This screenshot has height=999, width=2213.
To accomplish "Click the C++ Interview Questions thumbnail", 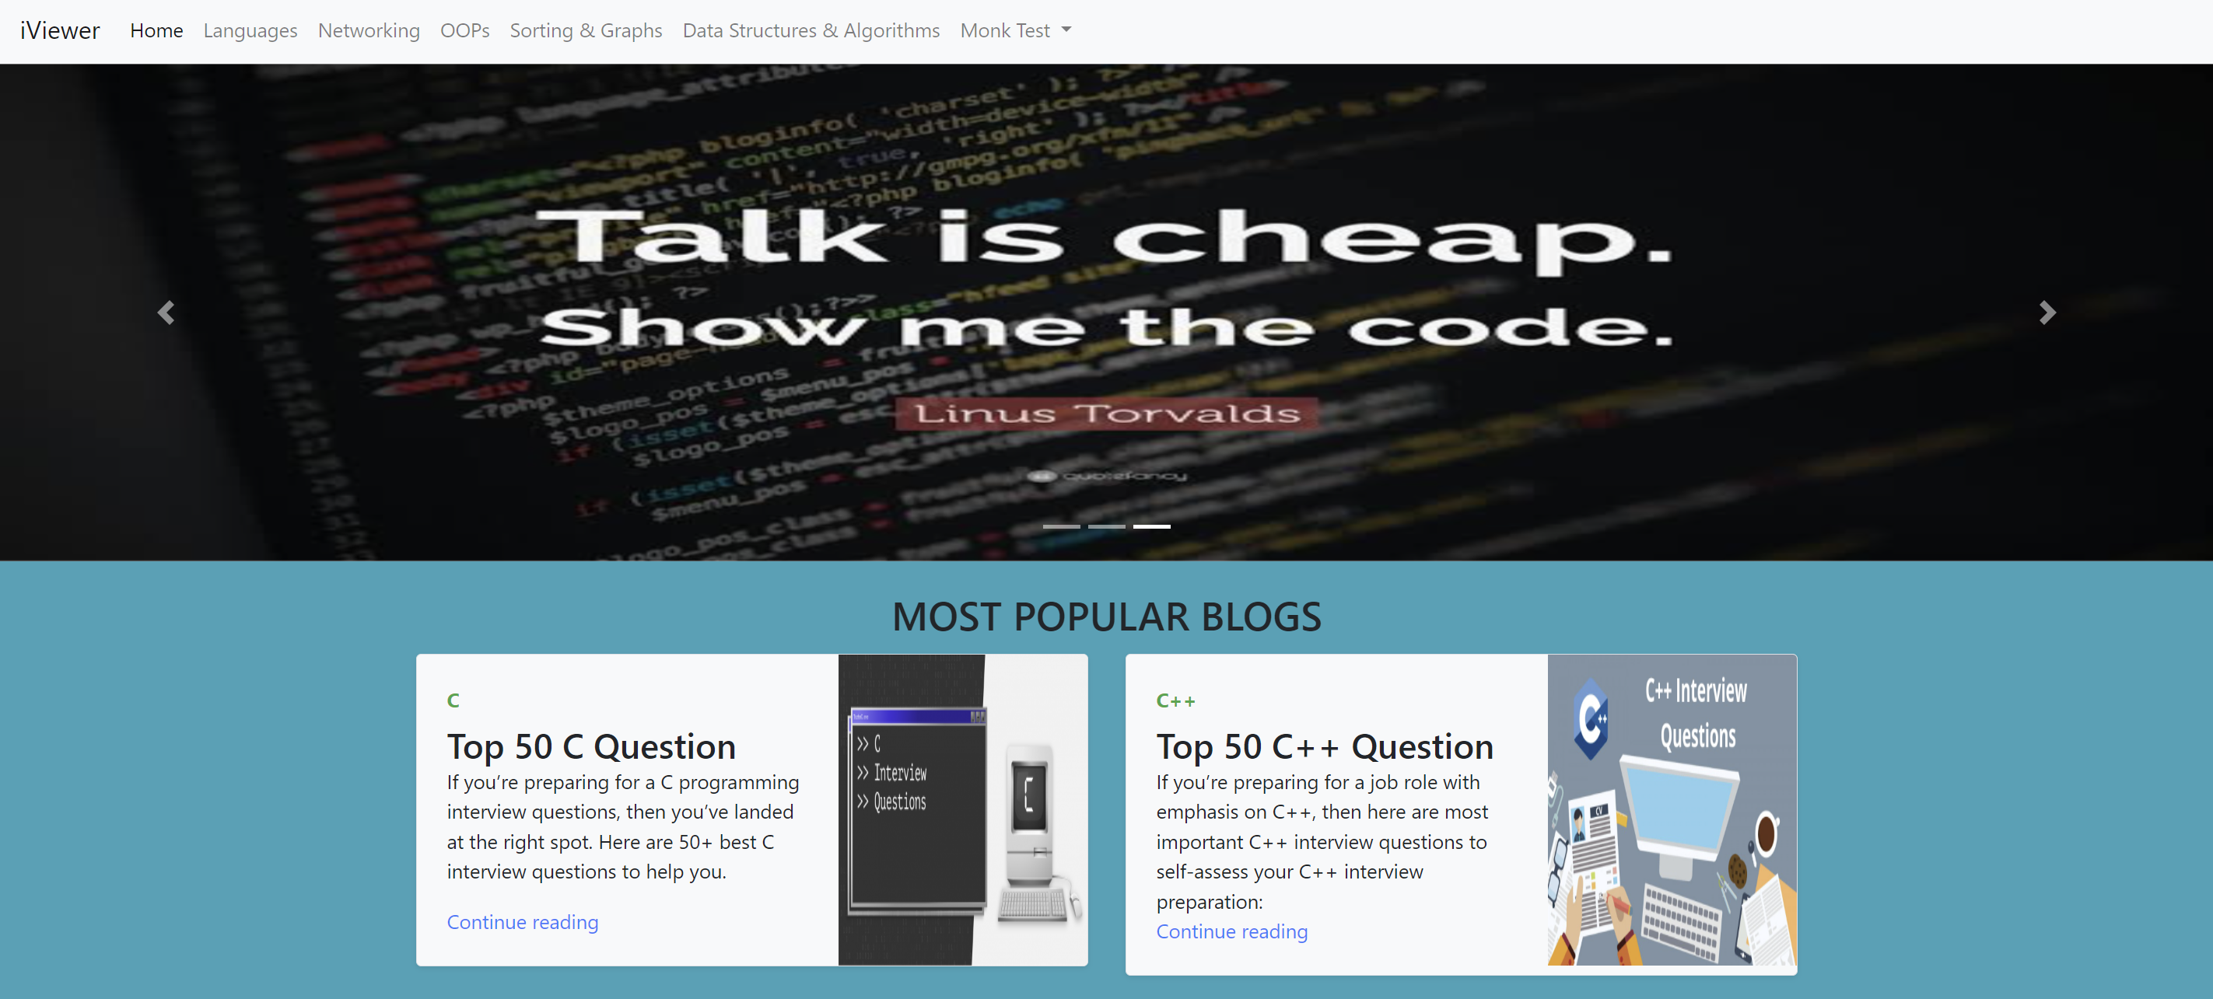I will click(1672, 810).
